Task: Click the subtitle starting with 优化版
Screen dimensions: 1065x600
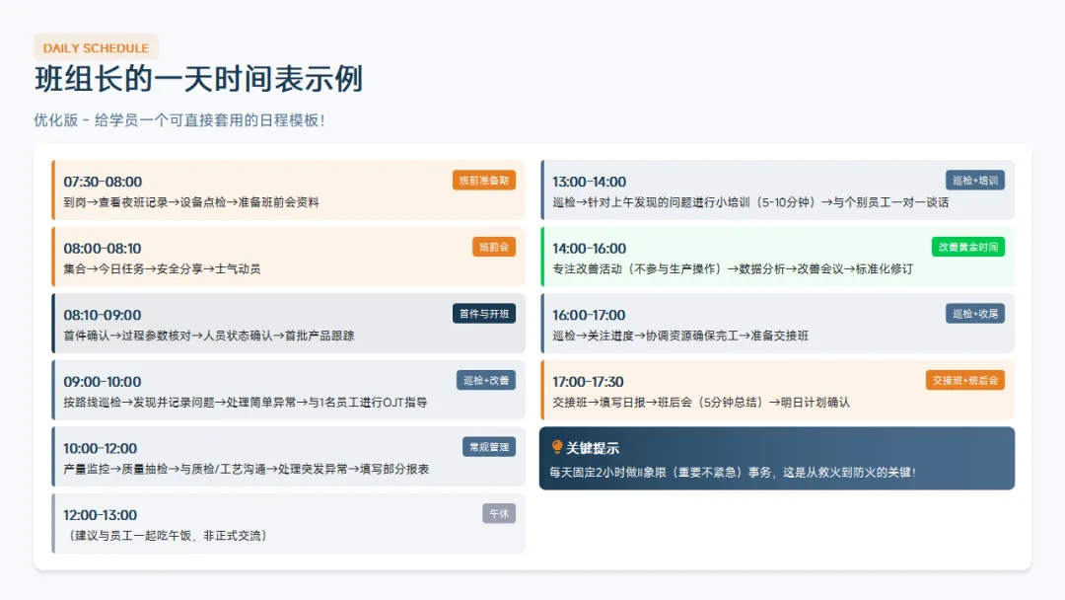Action: pos(180,120)
